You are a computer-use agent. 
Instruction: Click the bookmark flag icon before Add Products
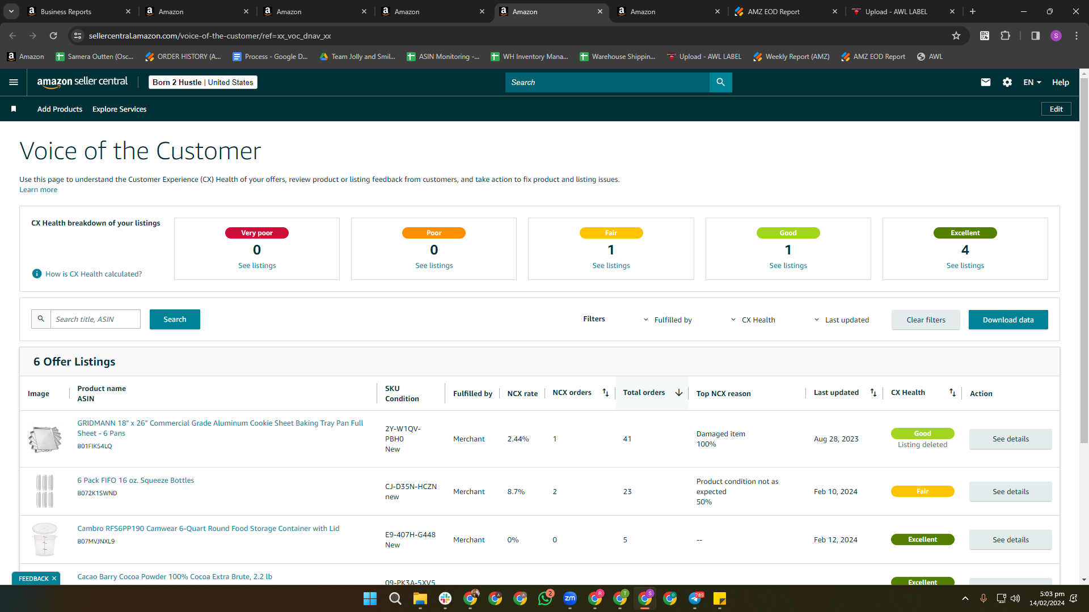[14, 109]
